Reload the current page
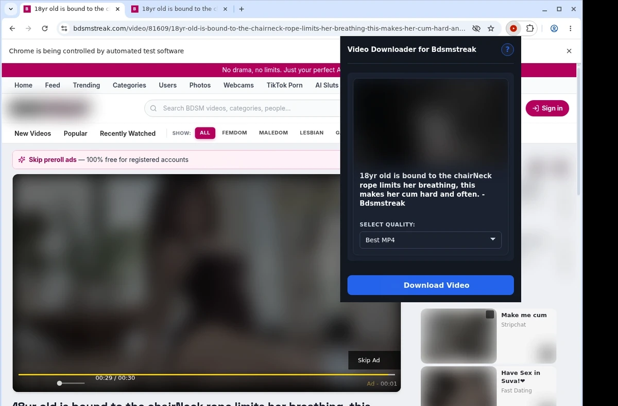 tap(45, 29)
